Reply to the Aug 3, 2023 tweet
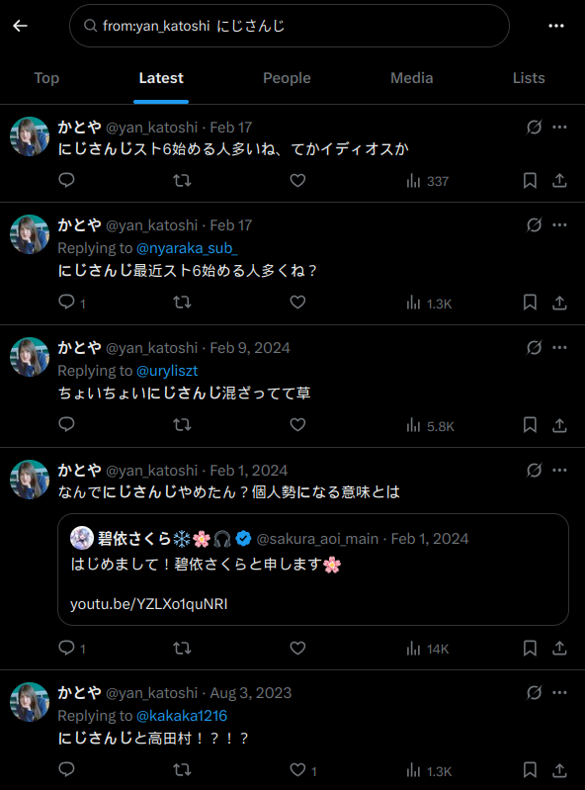The width and height of the screenshot is (585, 790). [66, 769]
